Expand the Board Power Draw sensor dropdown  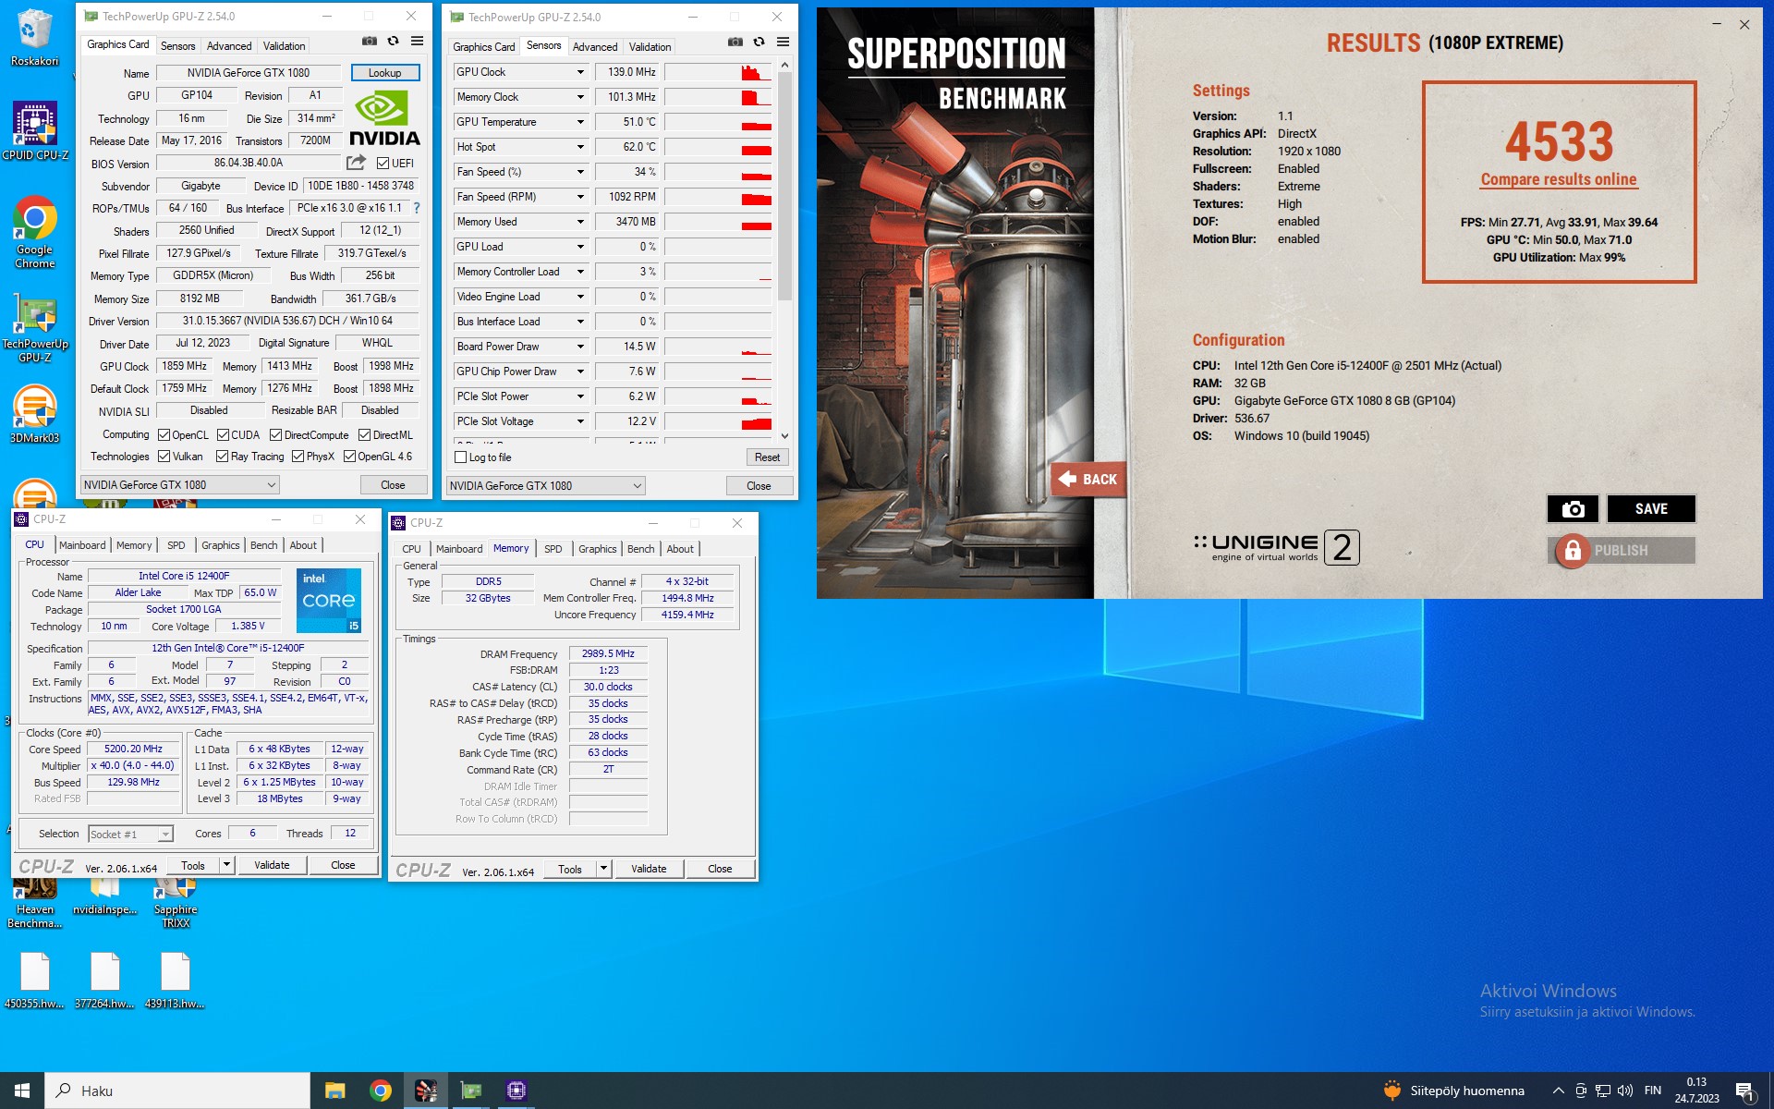tap(580, 347)
